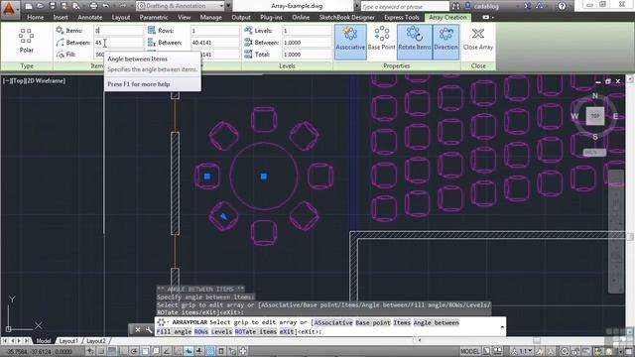Click the blue square grip on left chair
The height and width of the screenshot is (357, 635).
tap(207, 177)
